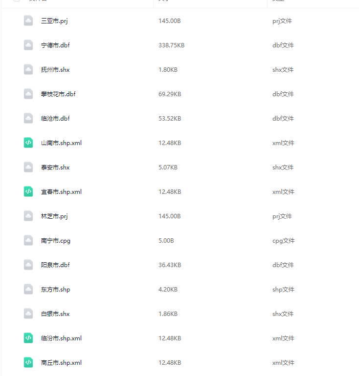The width and height of the screenshot is (359, 376).
Task: Click the 攀枝花市.dbf file icon
Action: coord(28,94)
